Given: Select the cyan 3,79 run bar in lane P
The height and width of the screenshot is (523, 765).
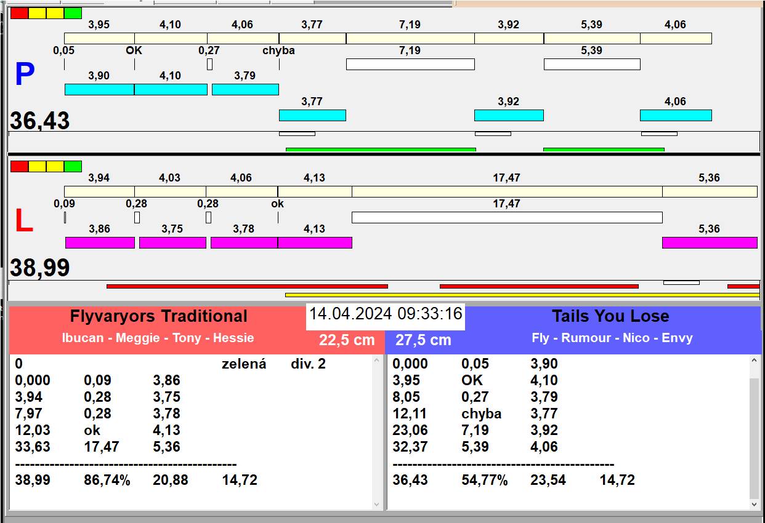Looking at the screenshot, I should (x=245, y=89).
